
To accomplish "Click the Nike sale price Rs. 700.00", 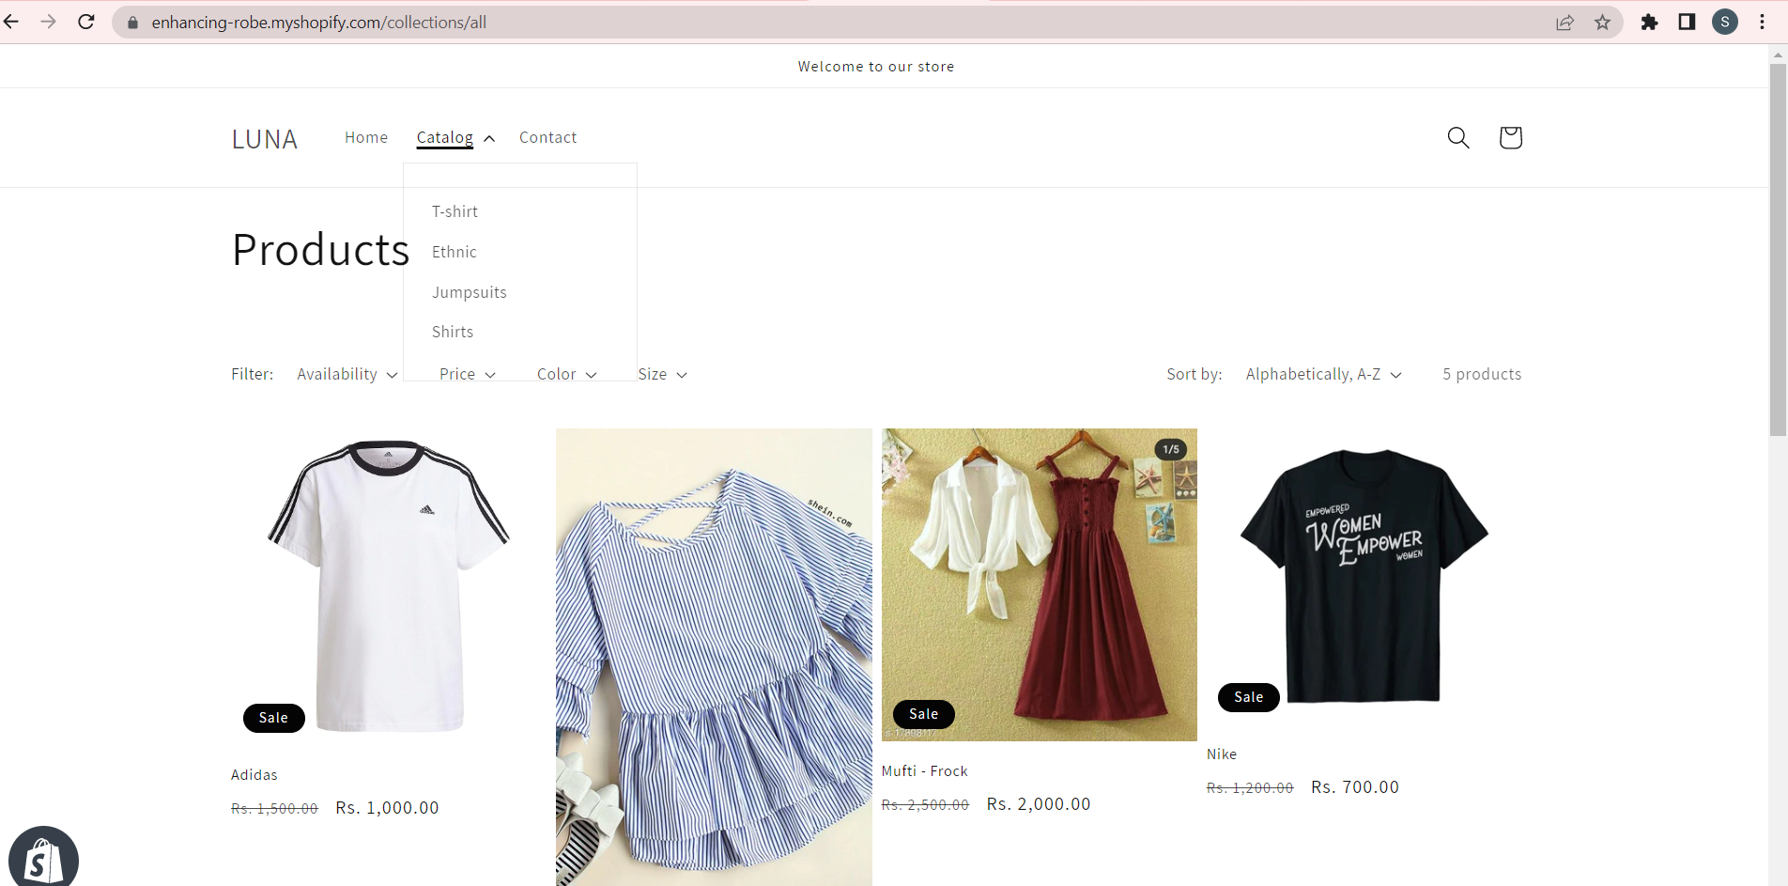I will click(1355, 787).
